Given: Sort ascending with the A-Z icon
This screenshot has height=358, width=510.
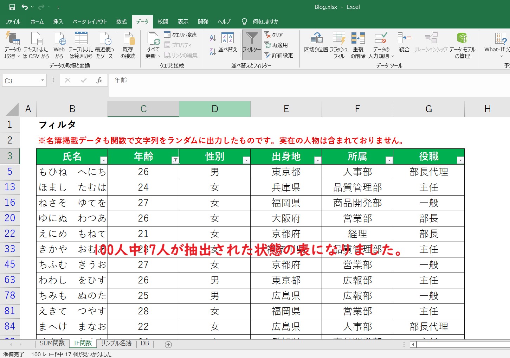Looking at the screenshot, I should click(x=213, y=38).
